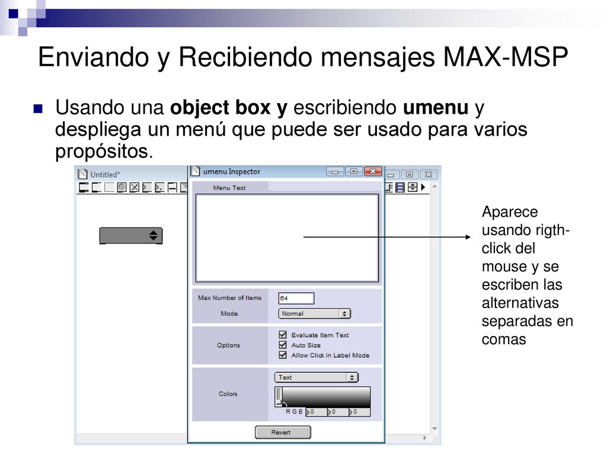
Task: Select the object box tool in patcher toolbar
Action: click(84, 188)
